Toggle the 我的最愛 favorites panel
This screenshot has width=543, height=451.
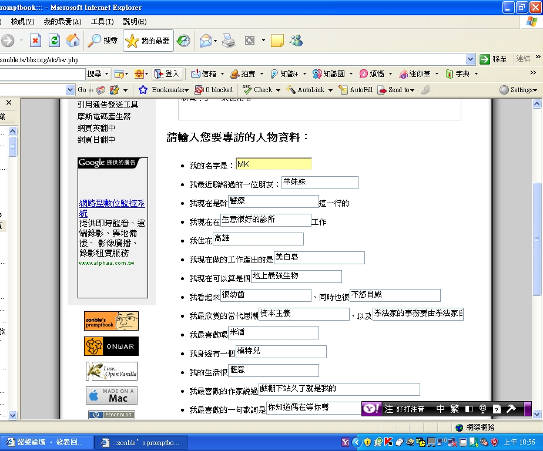tap(148, 41)
